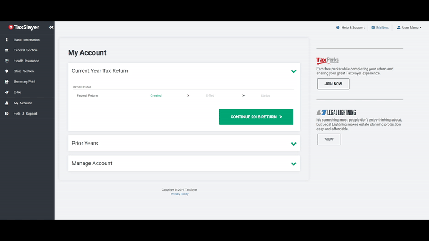Click the E-filed status step
This screenshot has height=241, width=429.
[210, 96]
